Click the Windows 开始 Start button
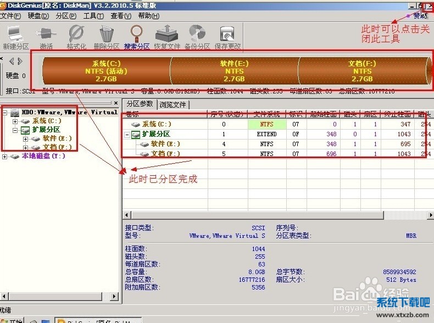This screenshot has width=434, height=323. click(x=12, y=320)
